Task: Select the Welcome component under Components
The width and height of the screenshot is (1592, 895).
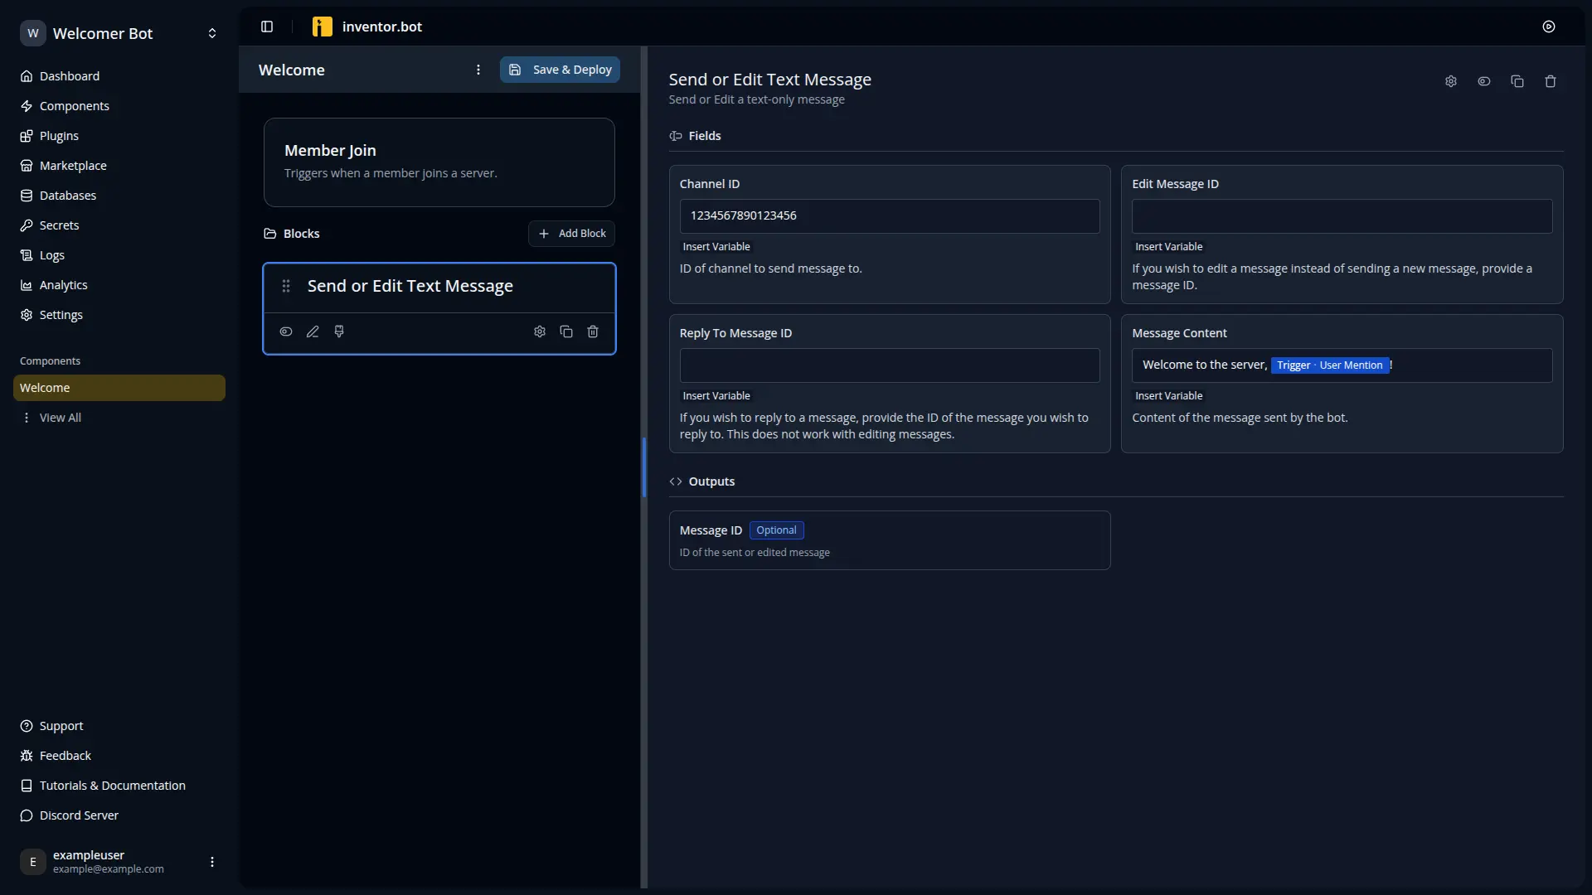Action: [x=119, y=387]
